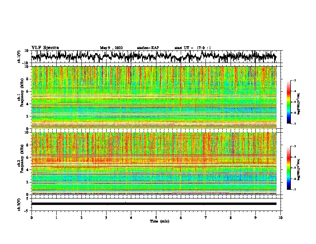Screen dimensions: 316x244
Task: Click the ch.1 spectrogram color scale bar
Action: pyautogui.click(x=289, y=102)
